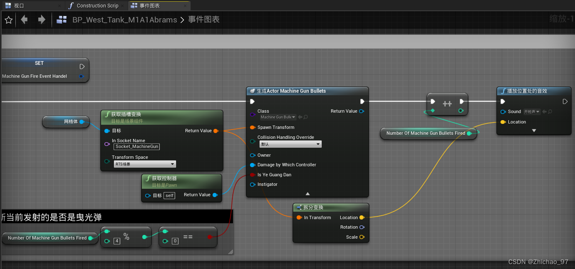The image size is (575, 269).
Task: Close the 视口 tab
Action: (x=60, y=6)
